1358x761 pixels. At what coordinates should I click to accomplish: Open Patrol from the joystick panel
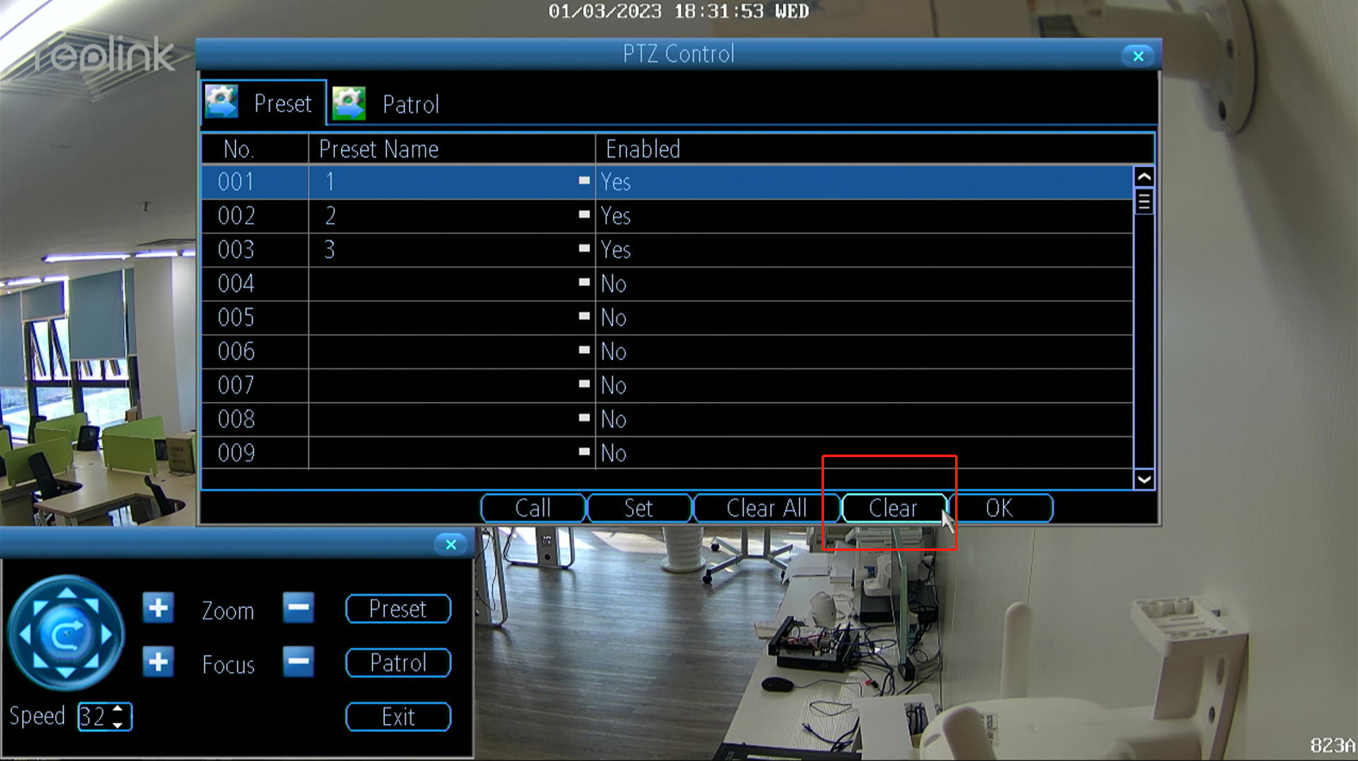(x=398, y=663)
